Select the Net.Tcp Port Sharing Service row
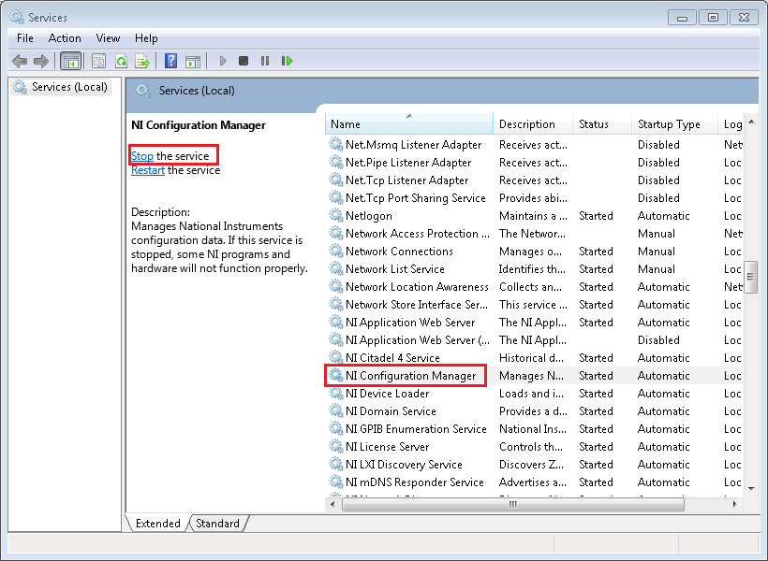 coord(535,197)
